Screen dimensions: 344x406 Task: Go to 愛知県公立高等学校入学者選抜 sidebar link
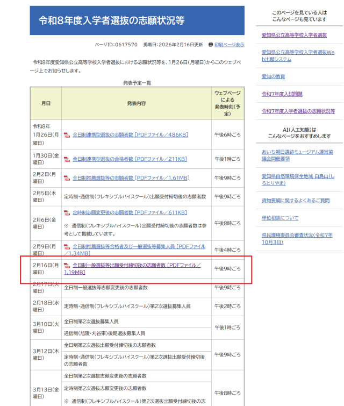pos(294,35)
